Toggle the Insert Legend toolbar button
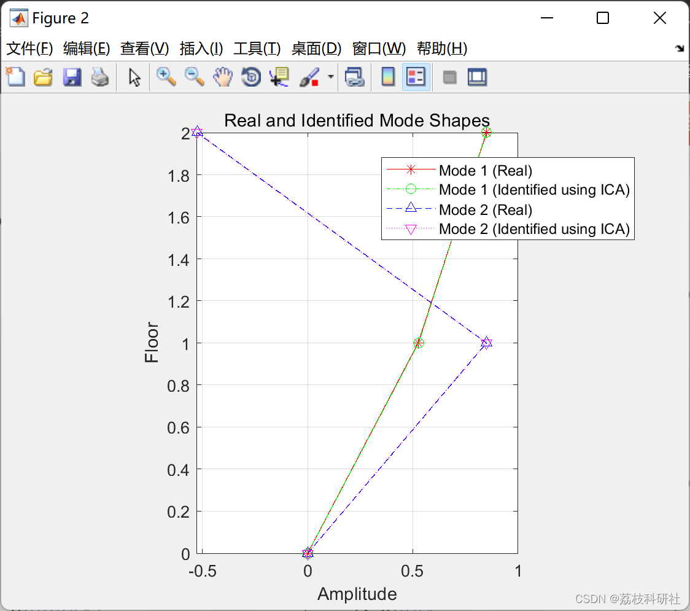690x611 pixels. pyautogui.click(x=416, y=77)
